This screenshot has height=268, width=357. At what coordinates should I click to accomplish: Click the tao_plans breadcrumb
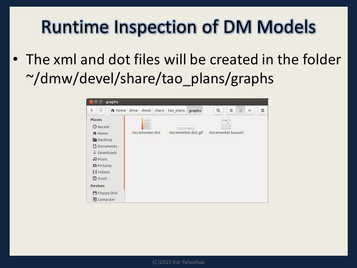pyautogui.click(x=176, y=110)
